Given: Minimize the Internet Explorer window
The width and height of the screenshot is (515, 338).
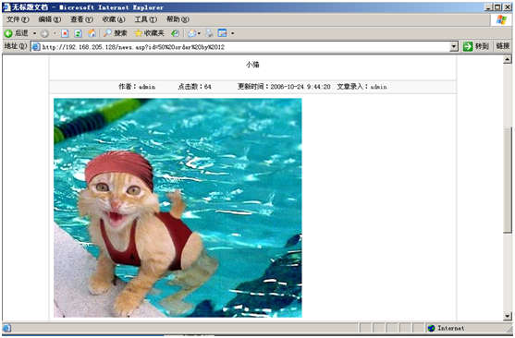Looking at the screenshot, I should 489,6.
